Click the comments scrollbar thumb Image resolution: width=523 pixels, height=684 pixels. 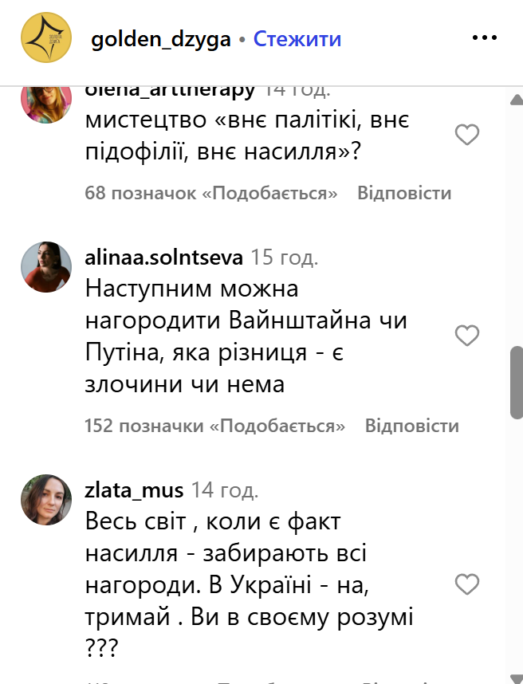(517, 383)
